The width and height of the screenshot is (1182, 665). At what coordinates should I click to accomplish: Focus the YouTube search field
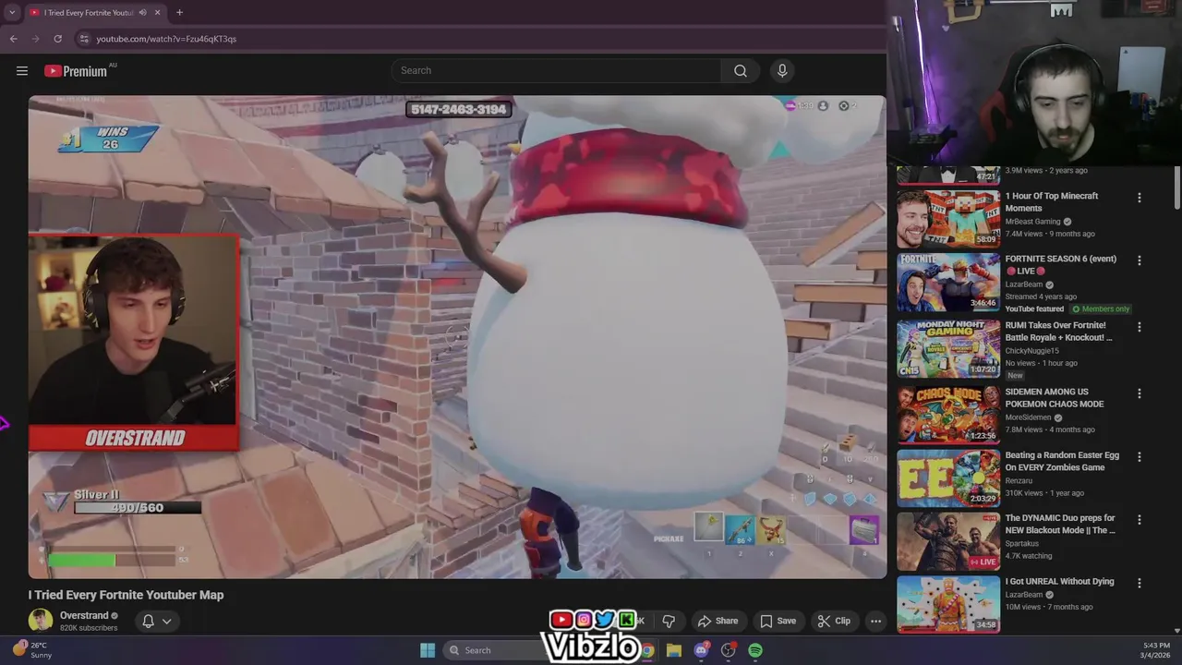coord(557,71)
